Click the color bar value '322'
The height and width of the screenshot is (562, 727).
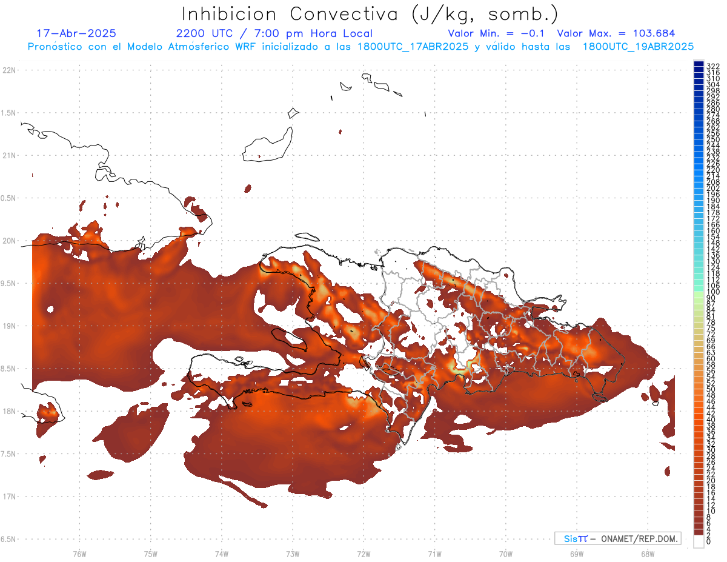[x=712, y=65]
